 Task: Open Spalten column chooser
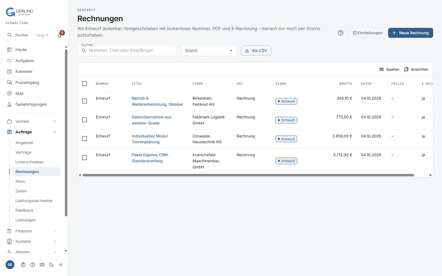point(389,69)
